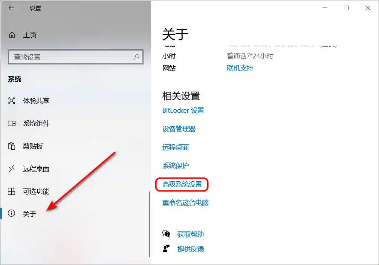The width and height of the screenshot is (379, 265).
Task: Open the 可选功能 grid icon
Action: (x=12, y=191)
